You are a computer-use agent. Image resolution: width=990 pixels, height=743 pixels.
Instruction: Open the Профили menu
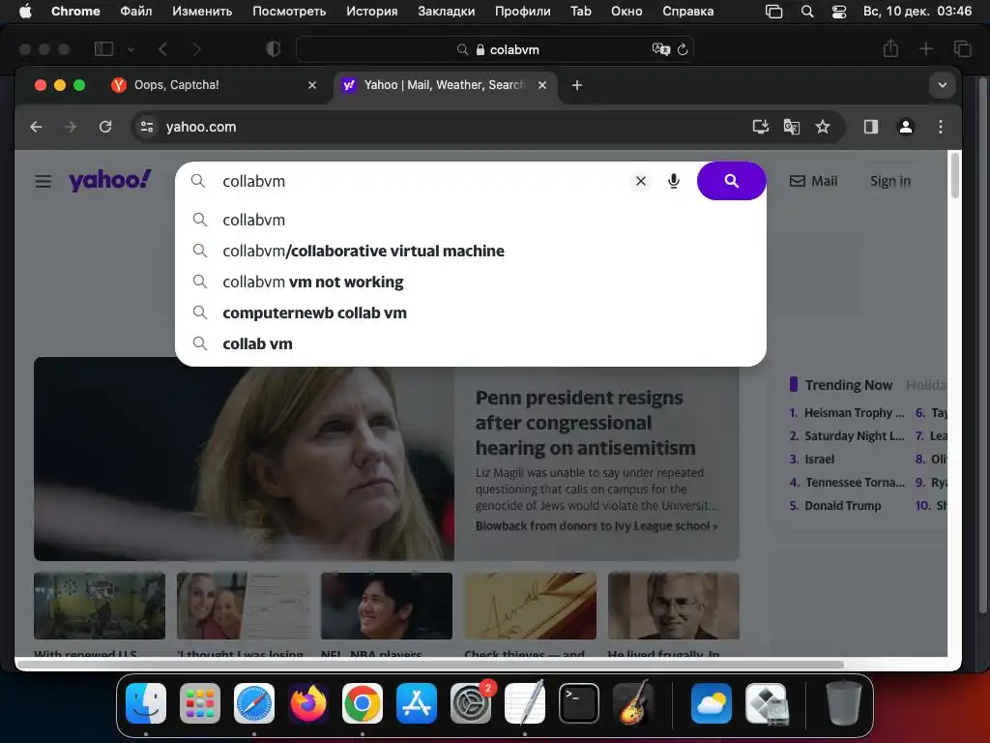tap(522, 12)
